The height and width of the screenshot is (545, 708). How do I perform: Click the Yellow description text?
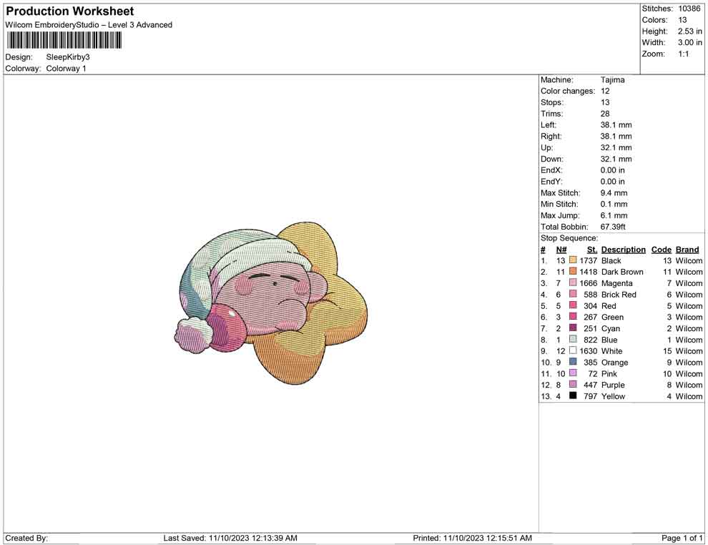pyautogui.click(x=613, y=396)
